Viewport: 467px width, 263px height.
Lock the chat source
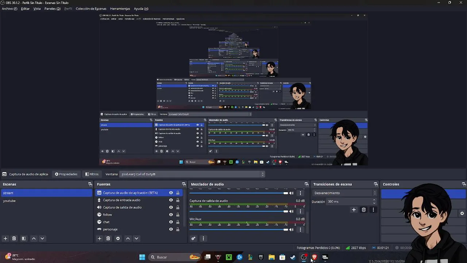(178, 222)
